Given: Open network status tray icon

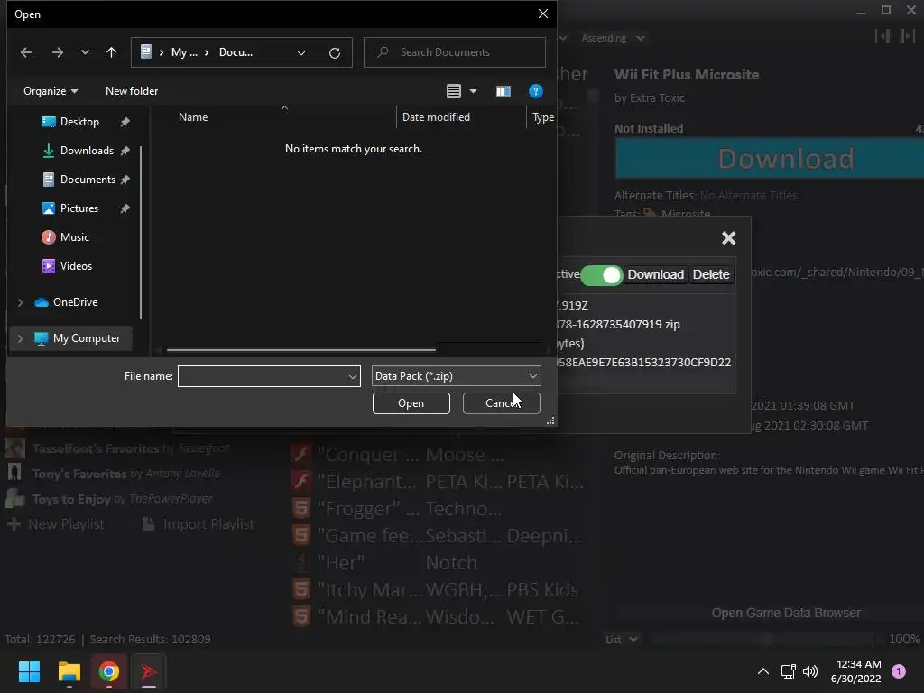Looking at the screenshot, I should coord(789,671).
